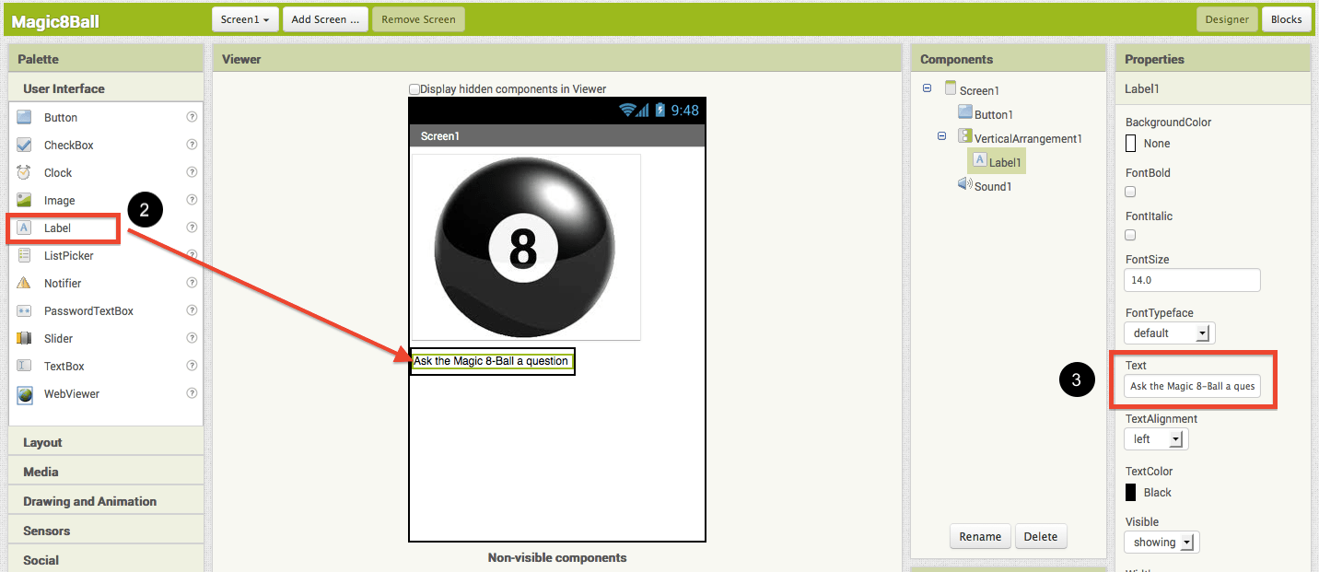This screenshot has width=1319, height=572.
Task: Enable the FontItalic checkbox
Action: [x=1130, y=235]
